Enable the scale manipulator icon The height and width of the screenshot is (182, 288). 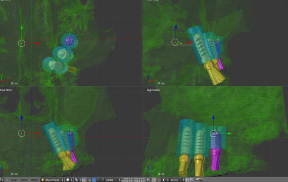click(x=102, y=180)
